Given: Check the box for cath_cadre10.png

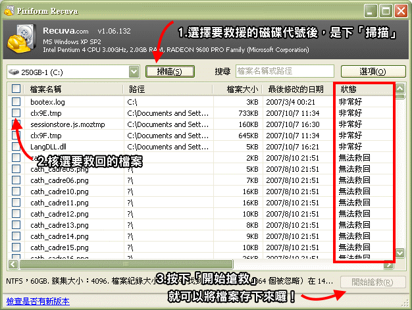Looking at the screenshot, I should (x=16, y=192).
